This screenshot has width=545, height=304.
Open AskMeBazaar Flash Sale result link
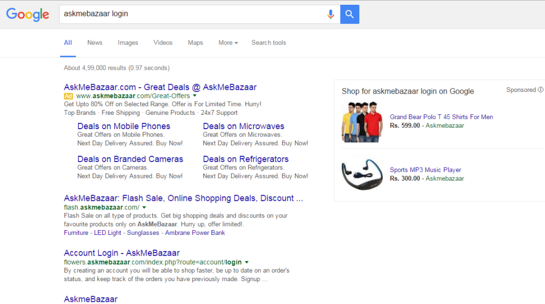pyautogui.click(x=184, y=198)
